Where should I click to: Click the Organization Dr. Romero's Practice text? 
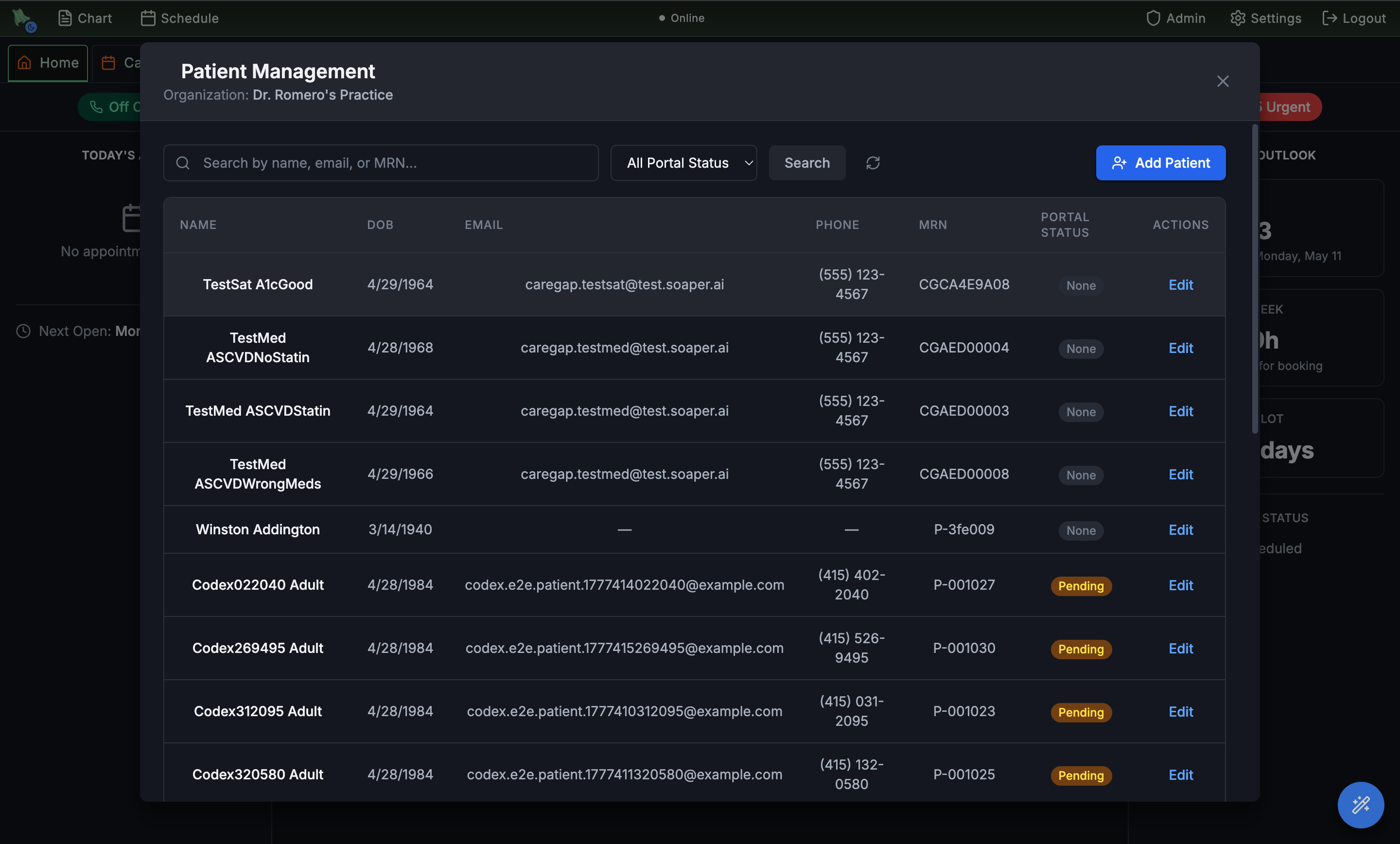click(x=279, y=95)
